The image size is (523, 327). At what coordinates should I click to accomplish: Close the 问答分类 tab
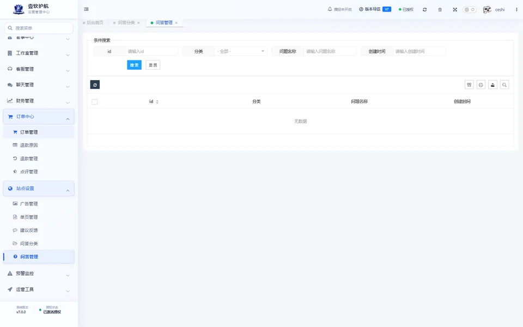point(139,23)
